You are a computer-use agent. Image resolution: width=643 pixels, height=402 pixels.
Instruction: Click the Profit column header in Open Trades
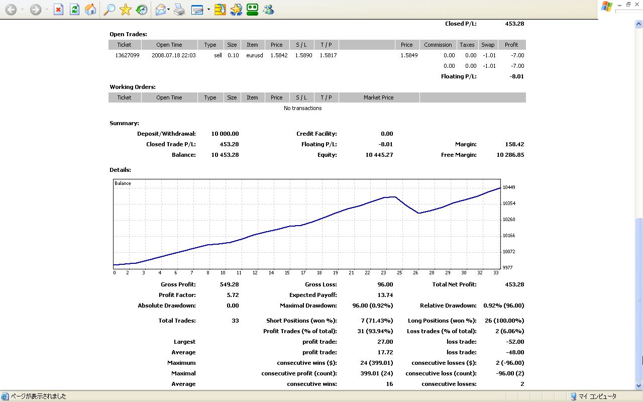click(511, 45)
